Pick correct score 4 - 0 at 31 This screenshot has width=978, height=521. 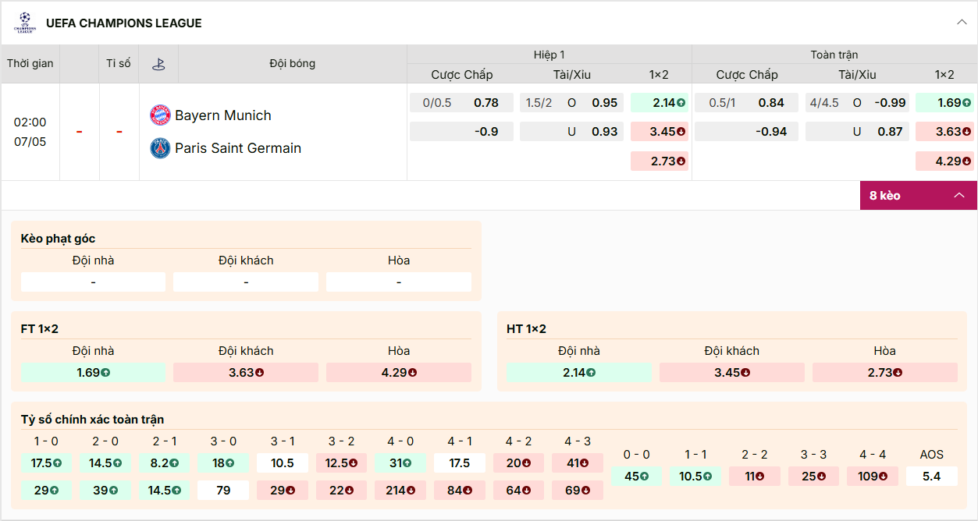pyautogui.click(x=400, y=463)
